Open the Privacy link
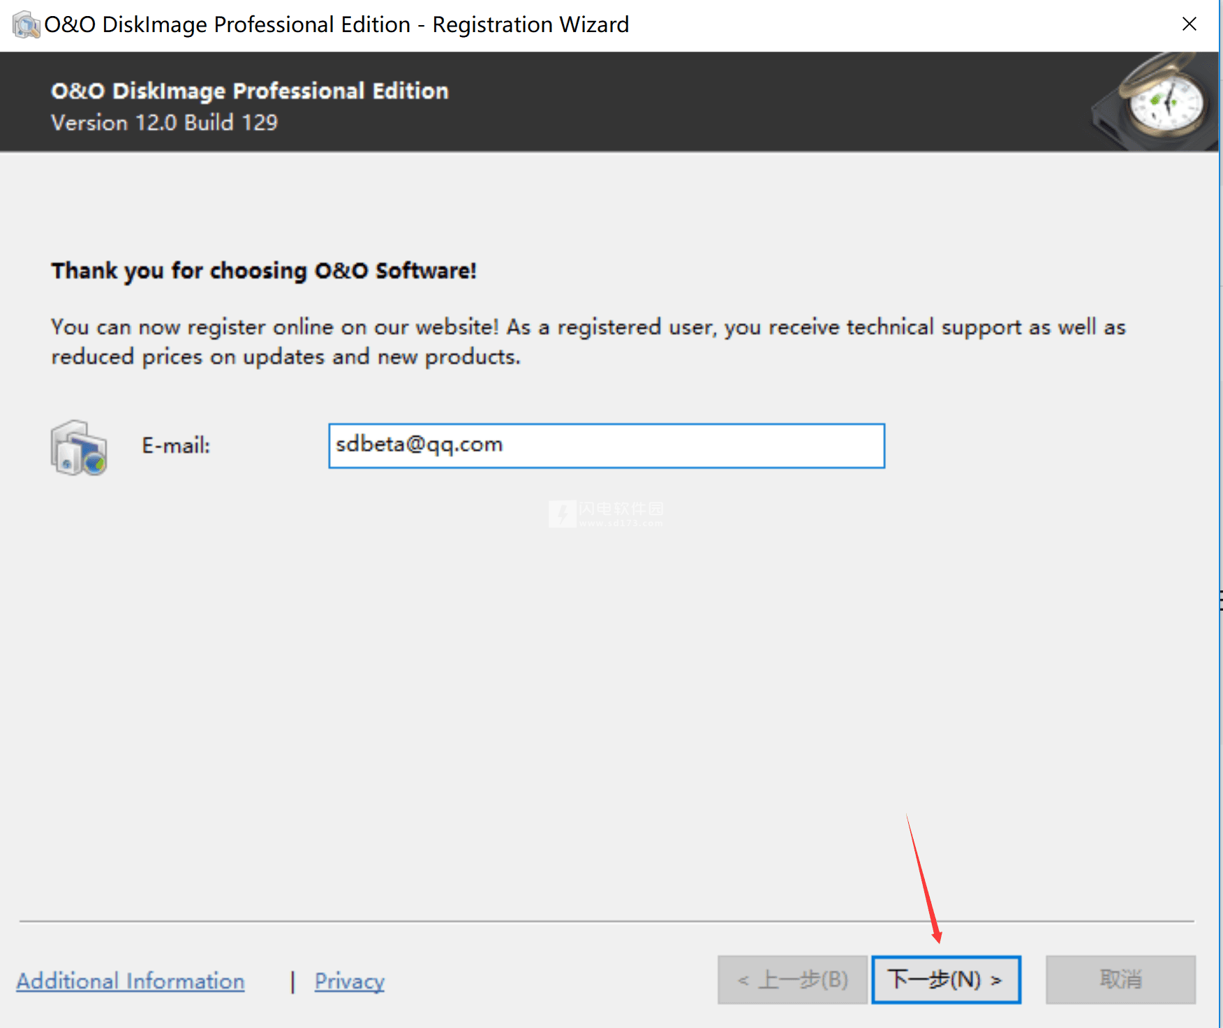The image size is (1223, 1028). [349, 981]
